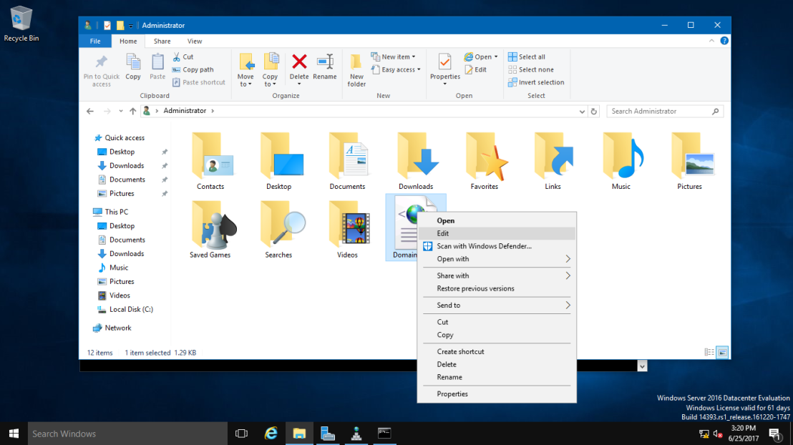Open the File ribbon tab
This screenshot has height=445, width=793.
coord(95,41)
